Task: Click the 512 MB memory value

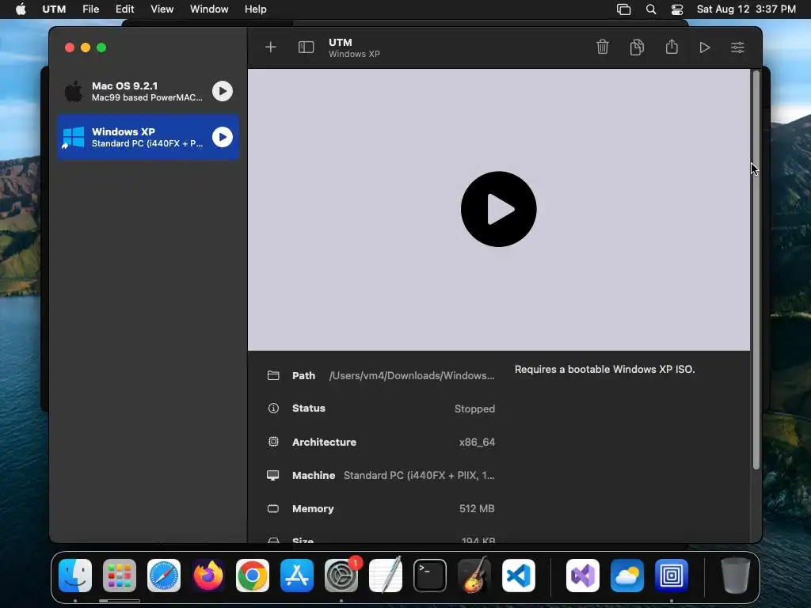Action: (477, 509)
